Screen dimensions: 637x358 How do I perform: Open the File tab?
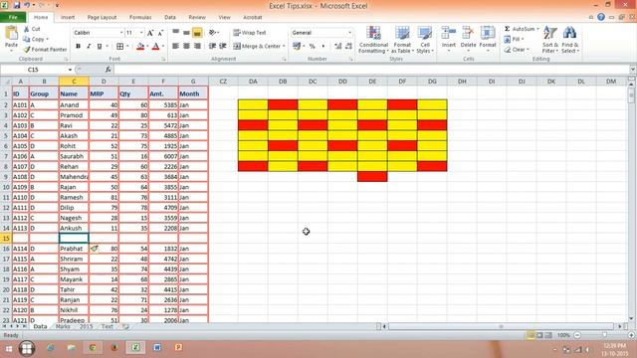click(13, 17)
